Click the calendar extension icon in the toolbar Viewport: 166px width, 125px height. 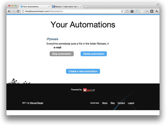137,11
